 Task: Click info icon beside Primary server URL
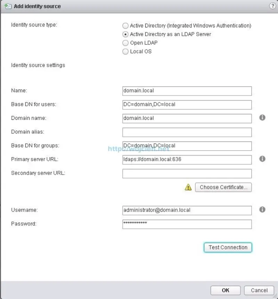click(x=263, y=159)
